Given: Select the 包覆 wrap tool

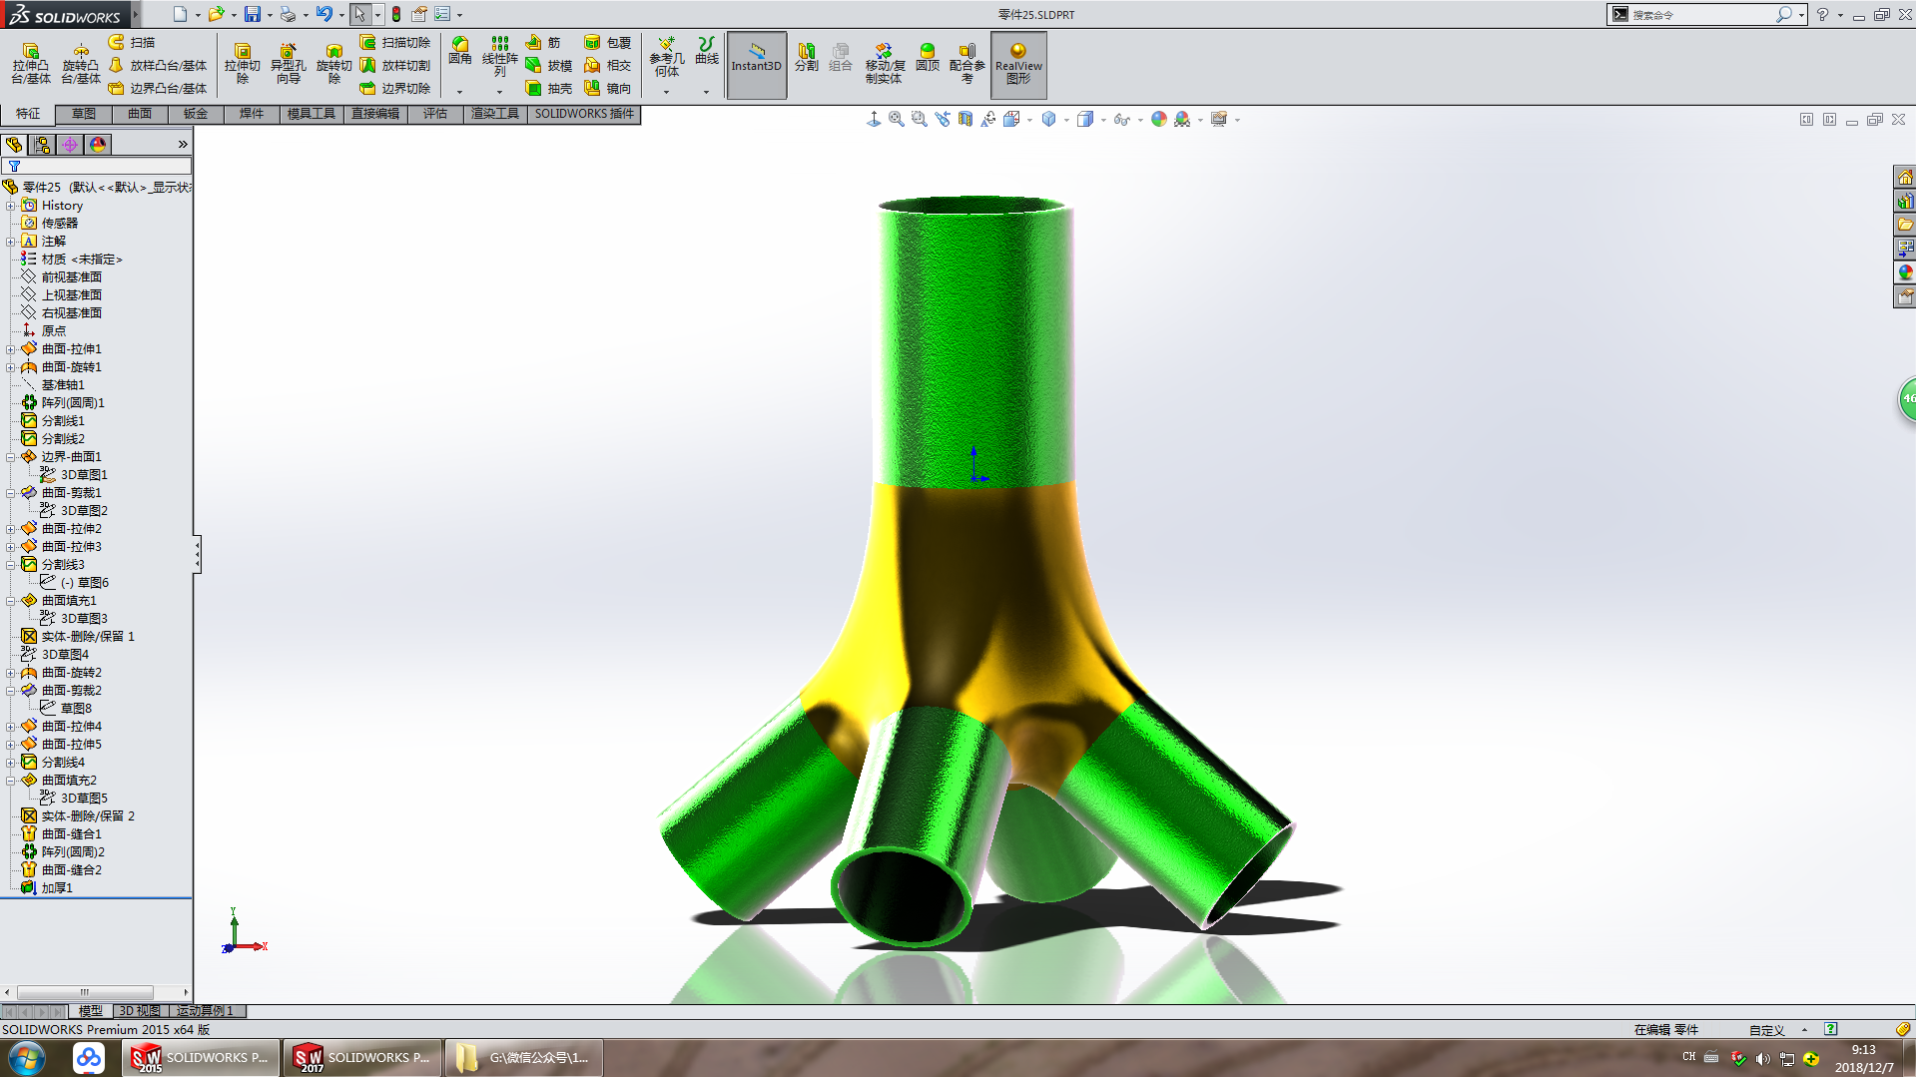Looking at the screenshot, I should (608, 42).
